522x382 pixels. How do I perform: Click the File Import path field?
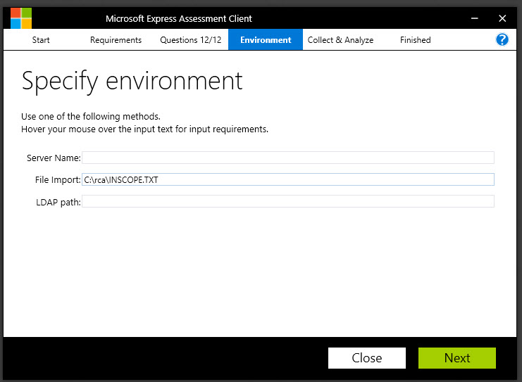287,179
